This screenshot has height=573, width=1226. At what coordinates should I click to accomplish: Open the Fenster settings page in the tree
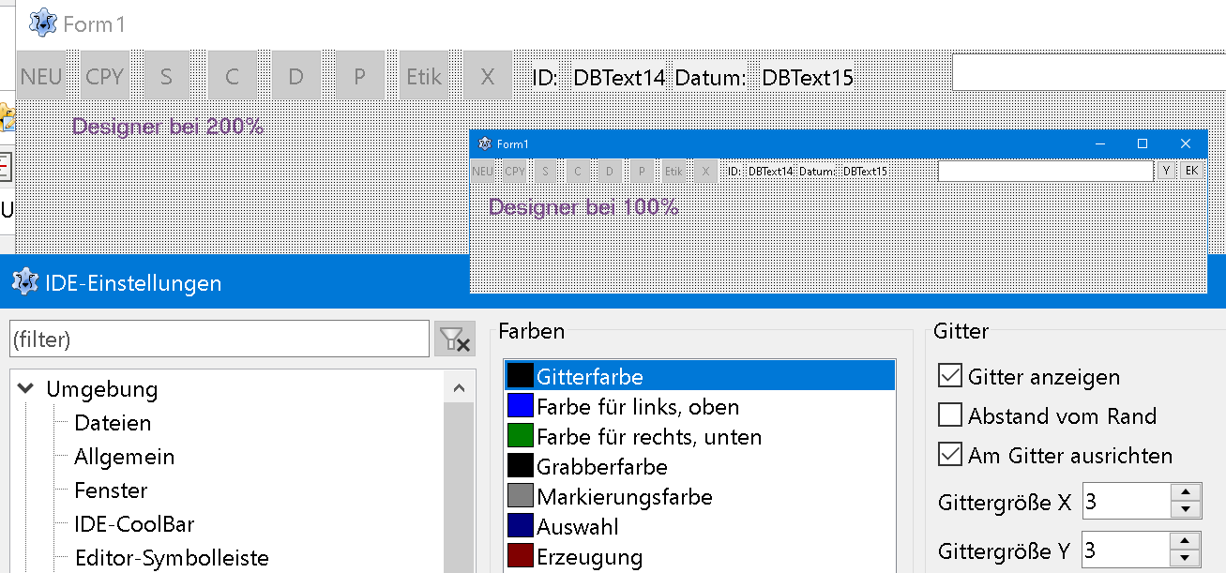[x=111, y=490]
